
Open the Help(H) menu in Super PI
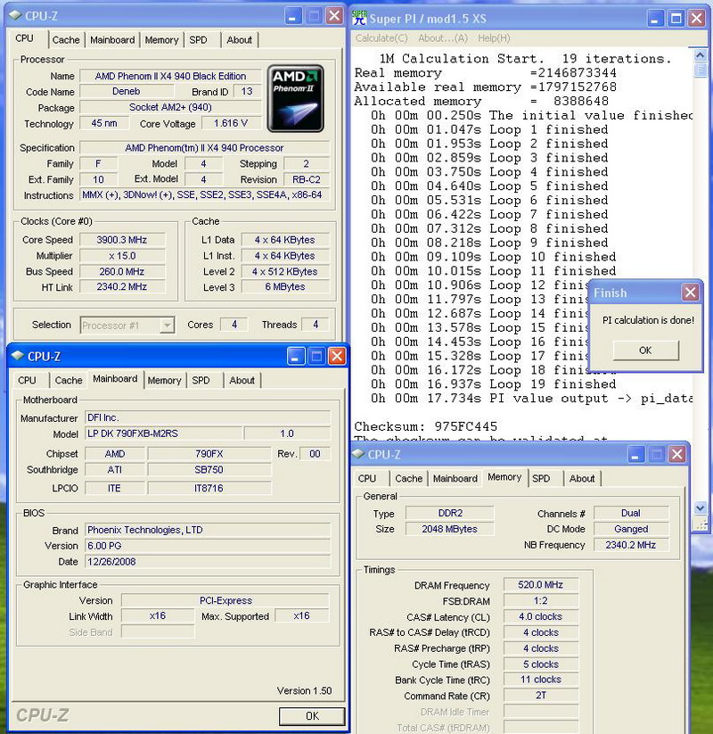(494, 38)
